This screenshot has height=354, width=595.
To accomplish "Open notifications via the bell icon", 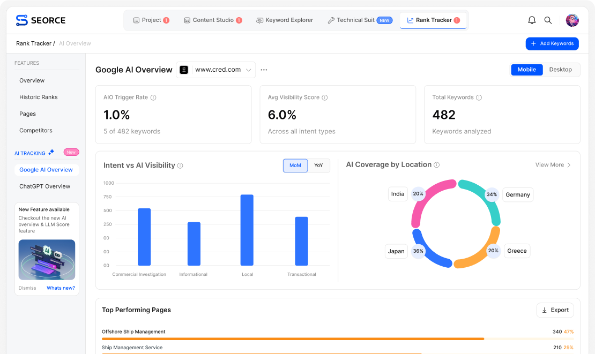I will click(532, 20).
